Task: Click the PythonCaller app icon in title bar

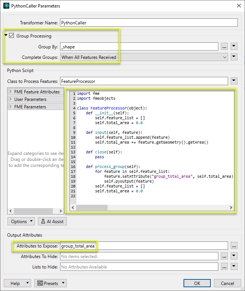Action: [x=6, y=6]
